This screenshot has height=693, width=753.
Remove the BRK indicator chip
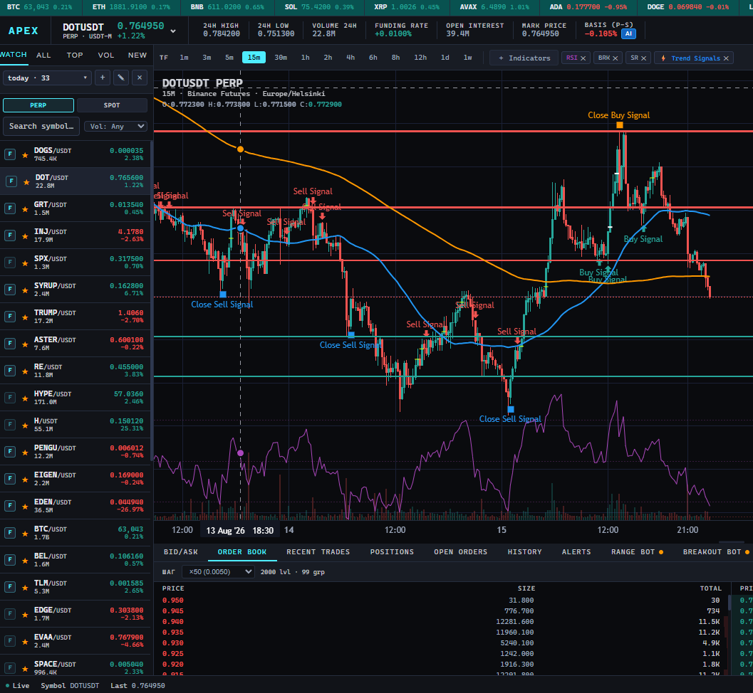coord(616,58)
